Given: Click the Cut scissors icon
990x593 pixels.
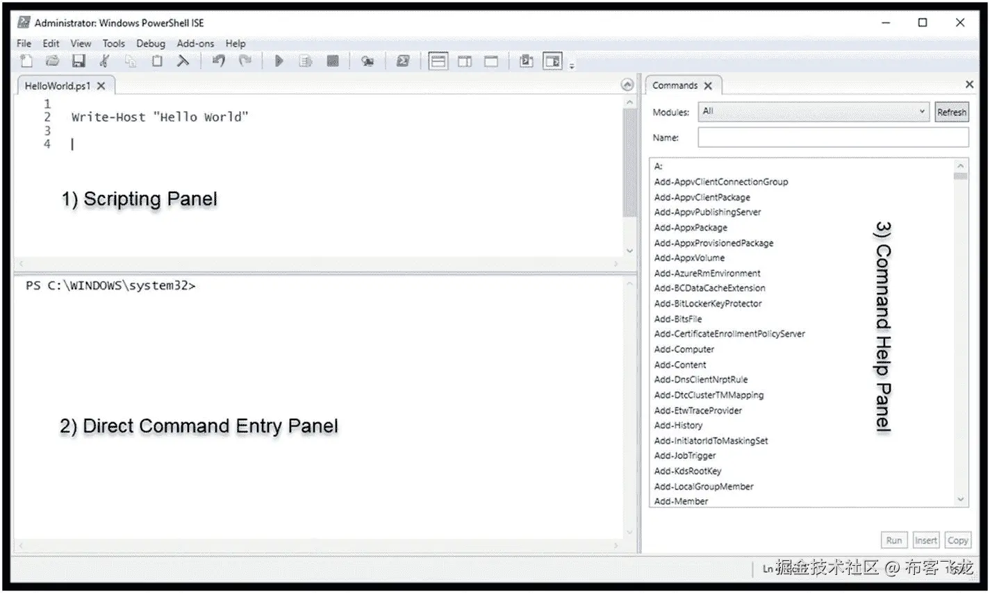Looking at the screenshot, I should [104, 61].
